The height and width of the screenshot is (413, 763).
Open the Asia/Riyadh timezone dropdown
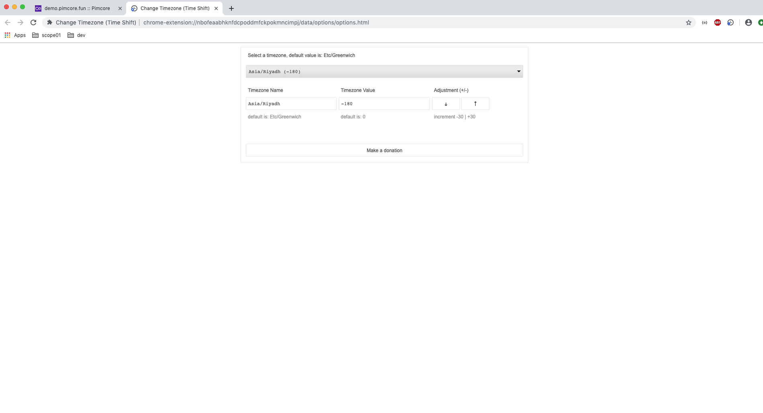pos(385,71)
